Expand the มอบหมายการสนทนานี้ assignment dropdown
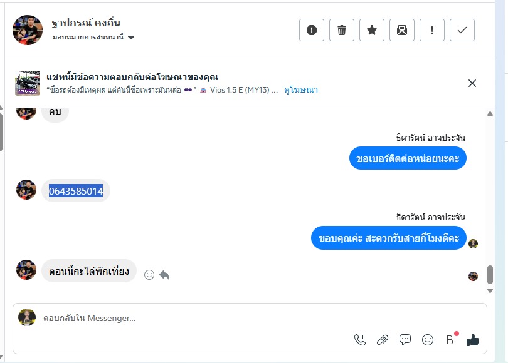Screen dimensions: 508x363 click(x=131, y=38)
